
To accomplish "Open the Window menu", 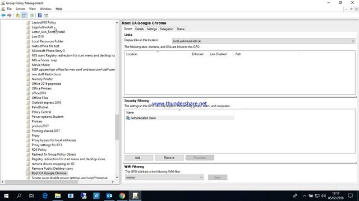I will click(45, 9).
